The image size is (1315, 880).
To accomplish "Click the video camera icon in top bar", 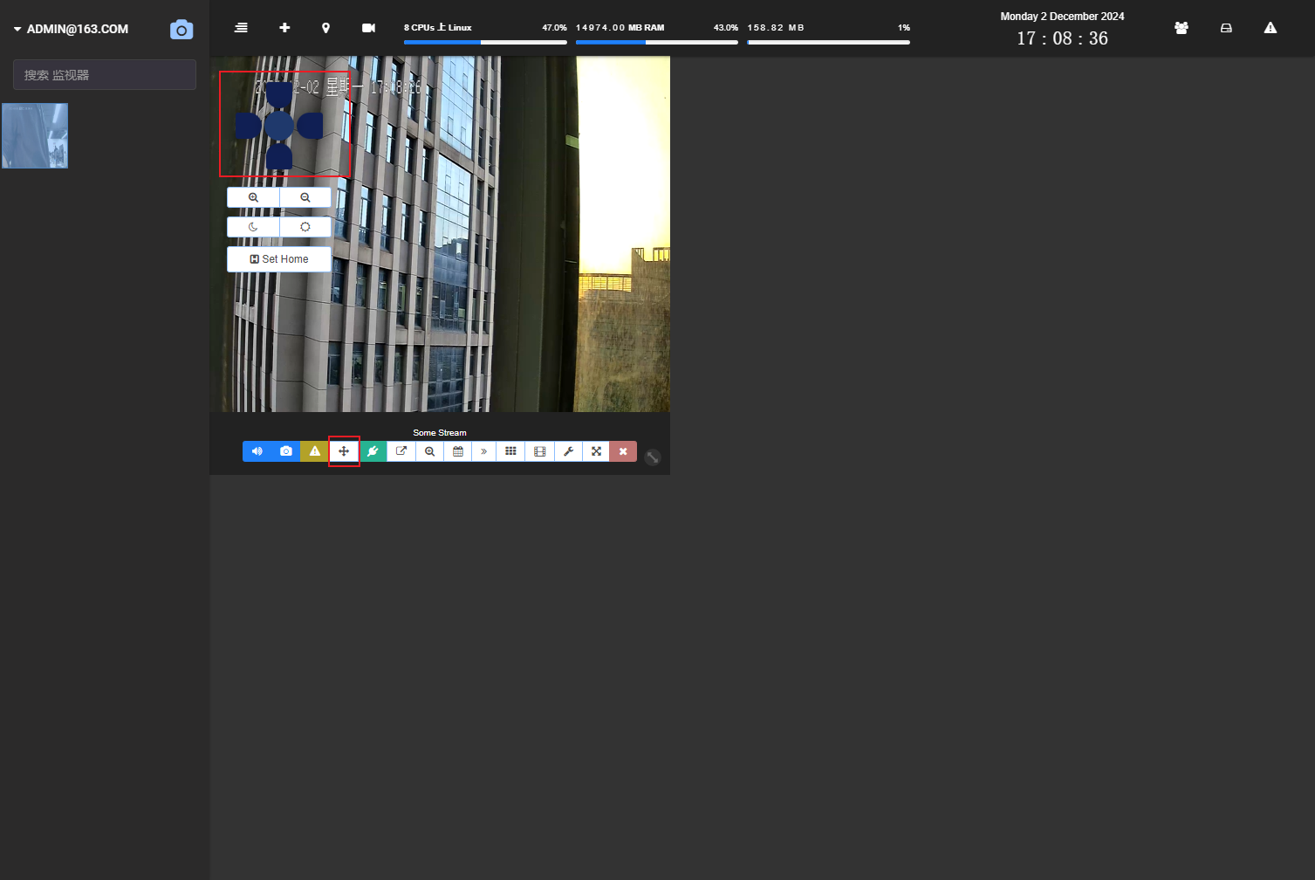I will (x=368, y=28).
